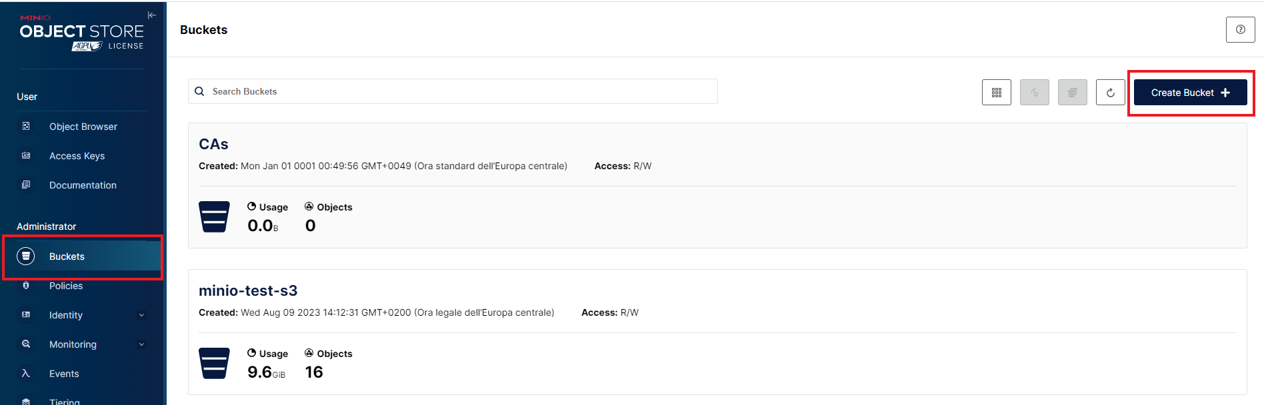The height and width of the screenshot is (405, 1264).
Task: Click the Create Bucket button
Action: tap(1190, 93)
